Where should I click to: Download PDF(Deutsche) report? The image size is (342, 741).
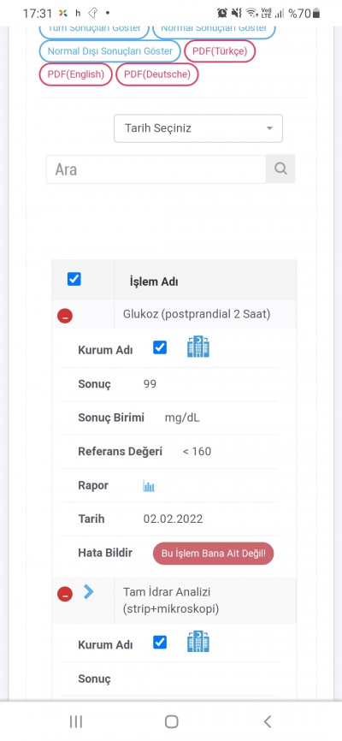(157, 74)
